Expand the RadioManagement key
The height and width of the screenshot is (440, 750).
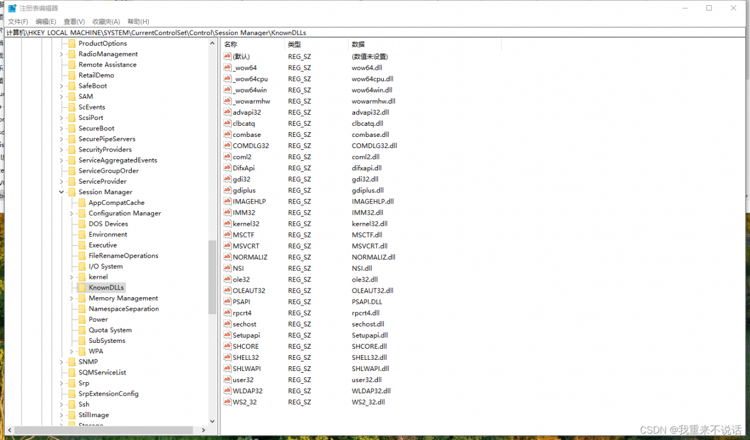(62, 54)
